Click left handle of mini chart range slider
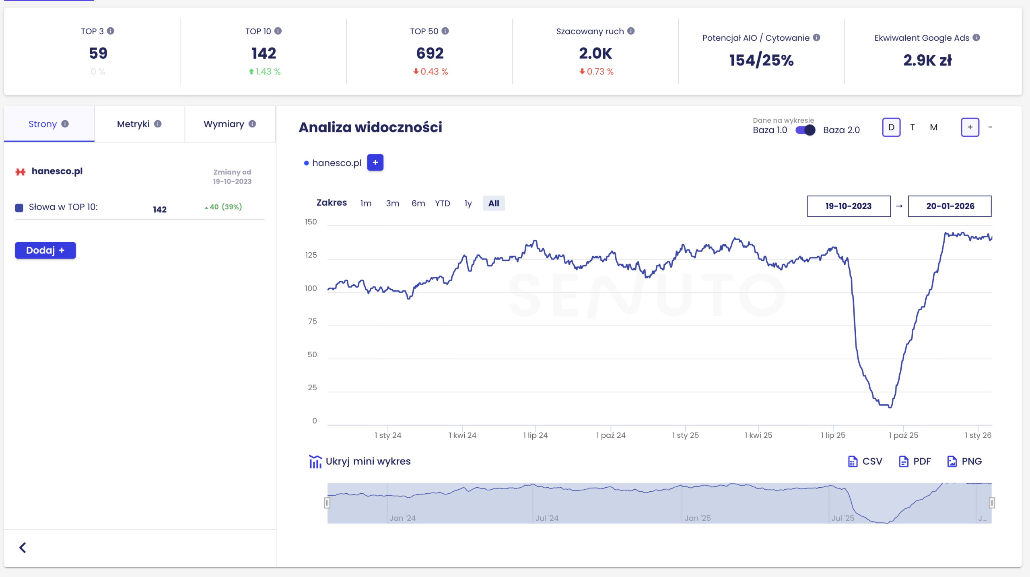 pos(327,503)
